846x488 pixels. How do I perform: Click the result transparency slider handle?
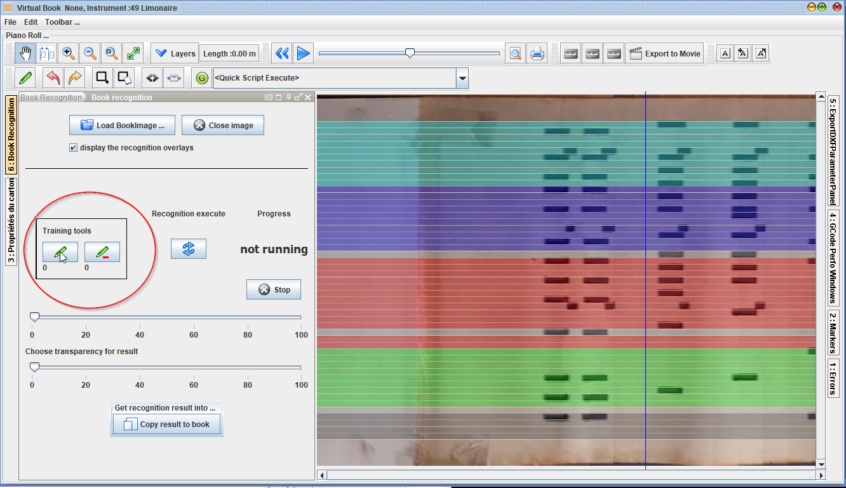[35, 367]
